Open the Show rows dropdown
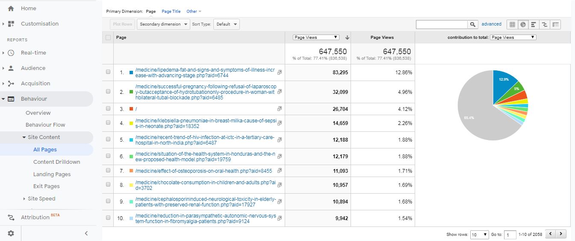Viewport: 575px width, 241px height. (479, 235)
